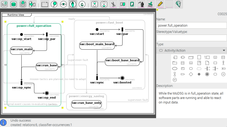Click the scissors cut icon

(x=113, y=4)
